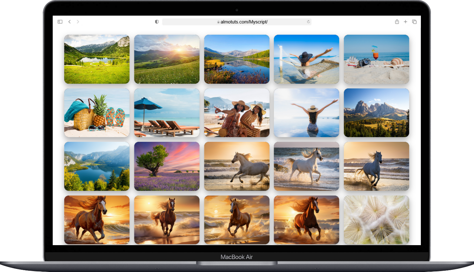Open the woman in hammock photo

click(x=307, y=59)
